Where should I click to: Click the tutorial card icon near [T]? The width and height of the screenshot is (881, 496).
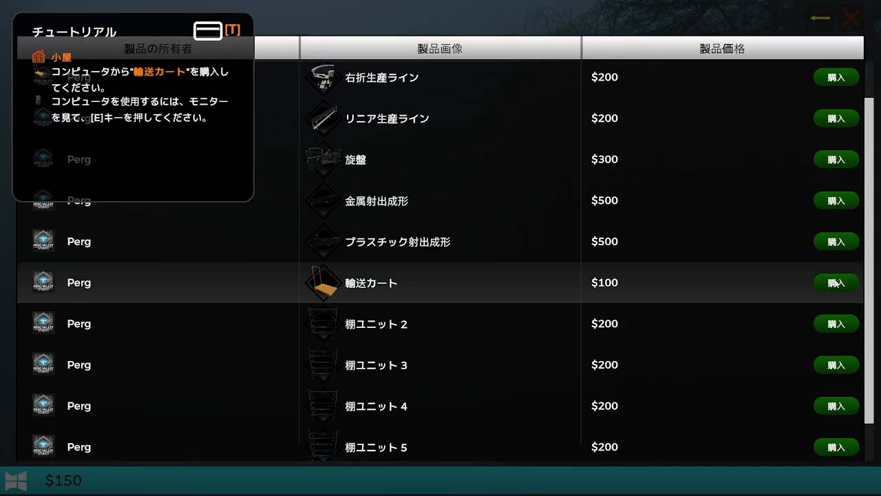pos(208,30)
